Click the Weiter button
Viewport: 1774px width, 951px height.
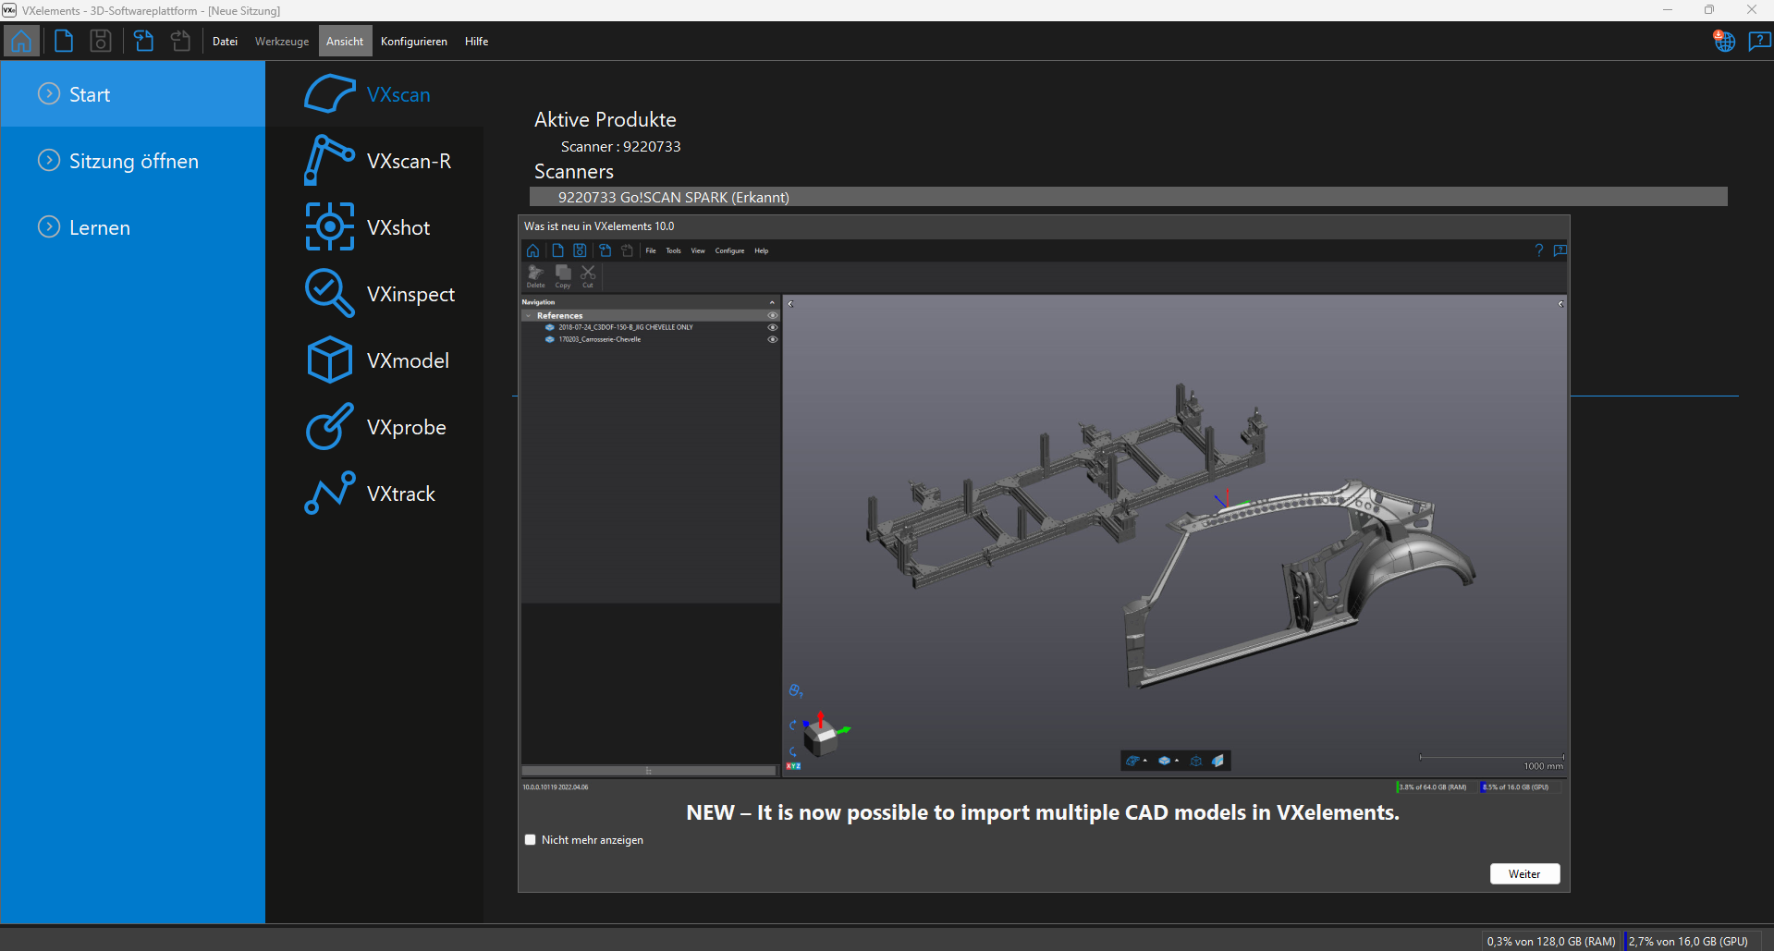pyautogui.click(x=1524, y=874)
